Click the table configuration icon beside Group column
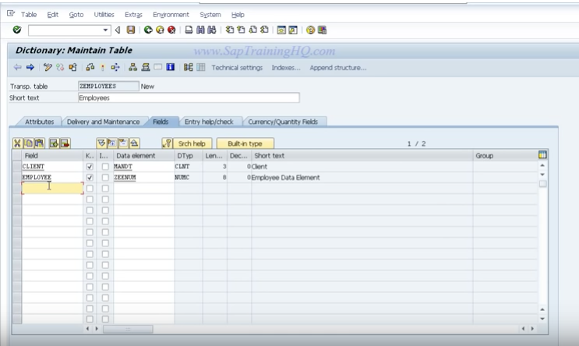The image size is (579, 346). [x=543, y=156]
